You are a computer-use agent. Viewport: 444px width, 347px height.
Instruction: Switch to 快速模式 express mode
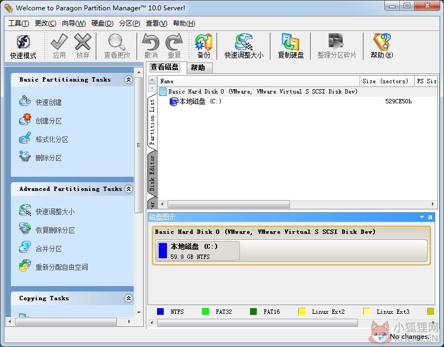click(x=23, y=46)
